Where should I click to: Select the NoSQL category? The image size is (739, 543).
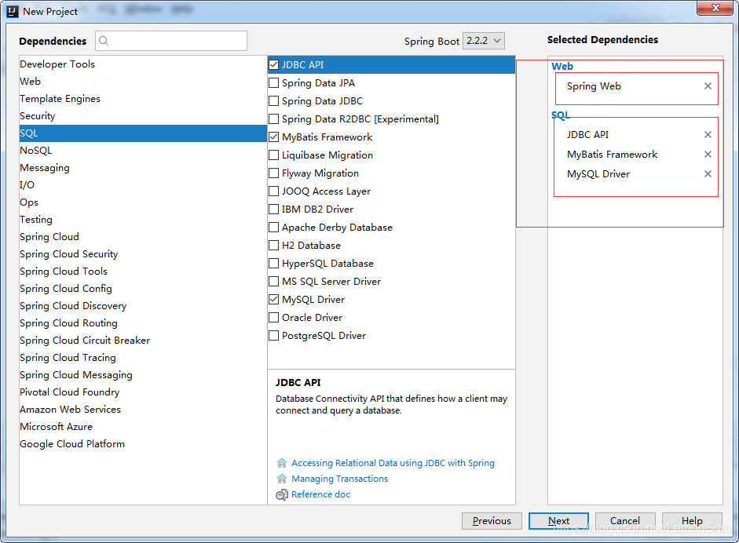143,151
